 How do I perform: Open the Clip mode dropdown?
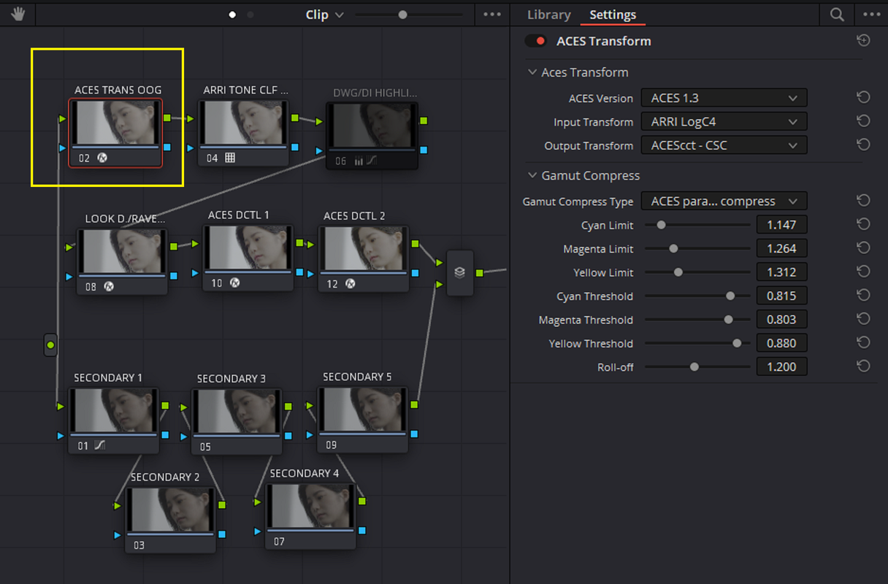tap(325, 15)
